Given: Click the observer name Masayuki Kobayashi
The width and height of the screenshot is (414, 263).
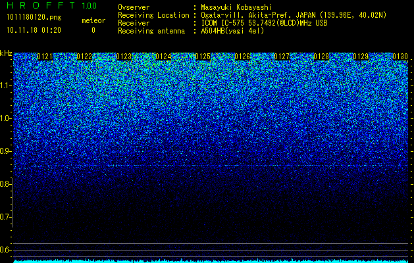Looking at the screenshot, I should [x=236, y=7].
